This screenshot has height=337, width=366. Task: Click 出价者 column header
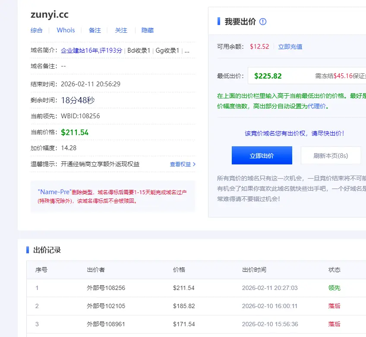(x=96, y=270)
